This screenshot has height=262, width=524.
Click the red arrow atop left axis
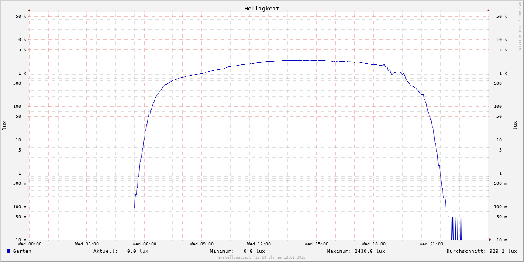pyautogui.click(x=29, y=10)
